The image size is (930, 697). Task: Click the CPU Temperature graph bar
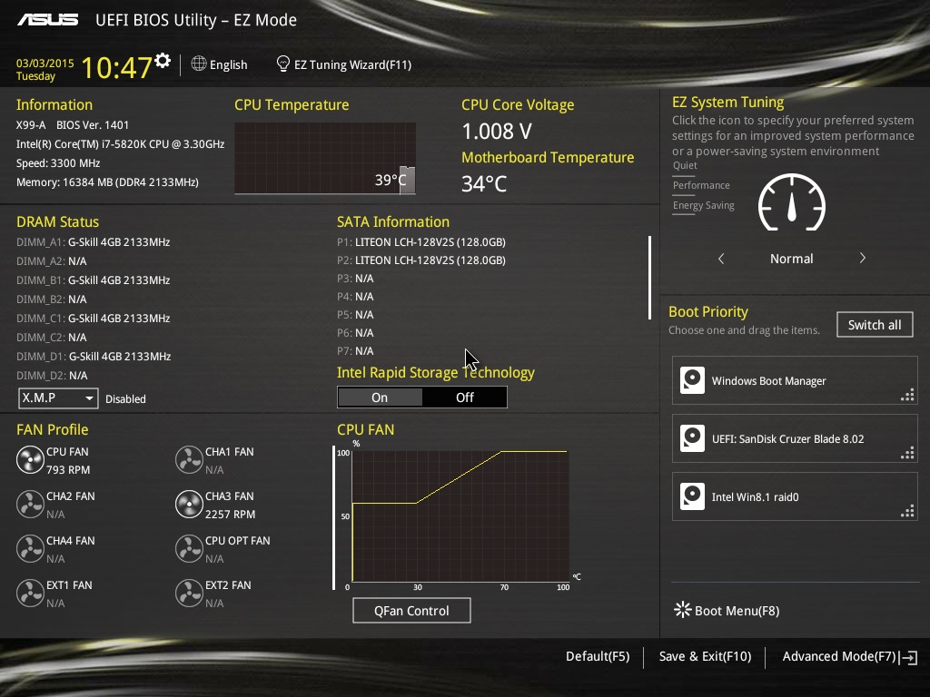click(x=407, y=181)
